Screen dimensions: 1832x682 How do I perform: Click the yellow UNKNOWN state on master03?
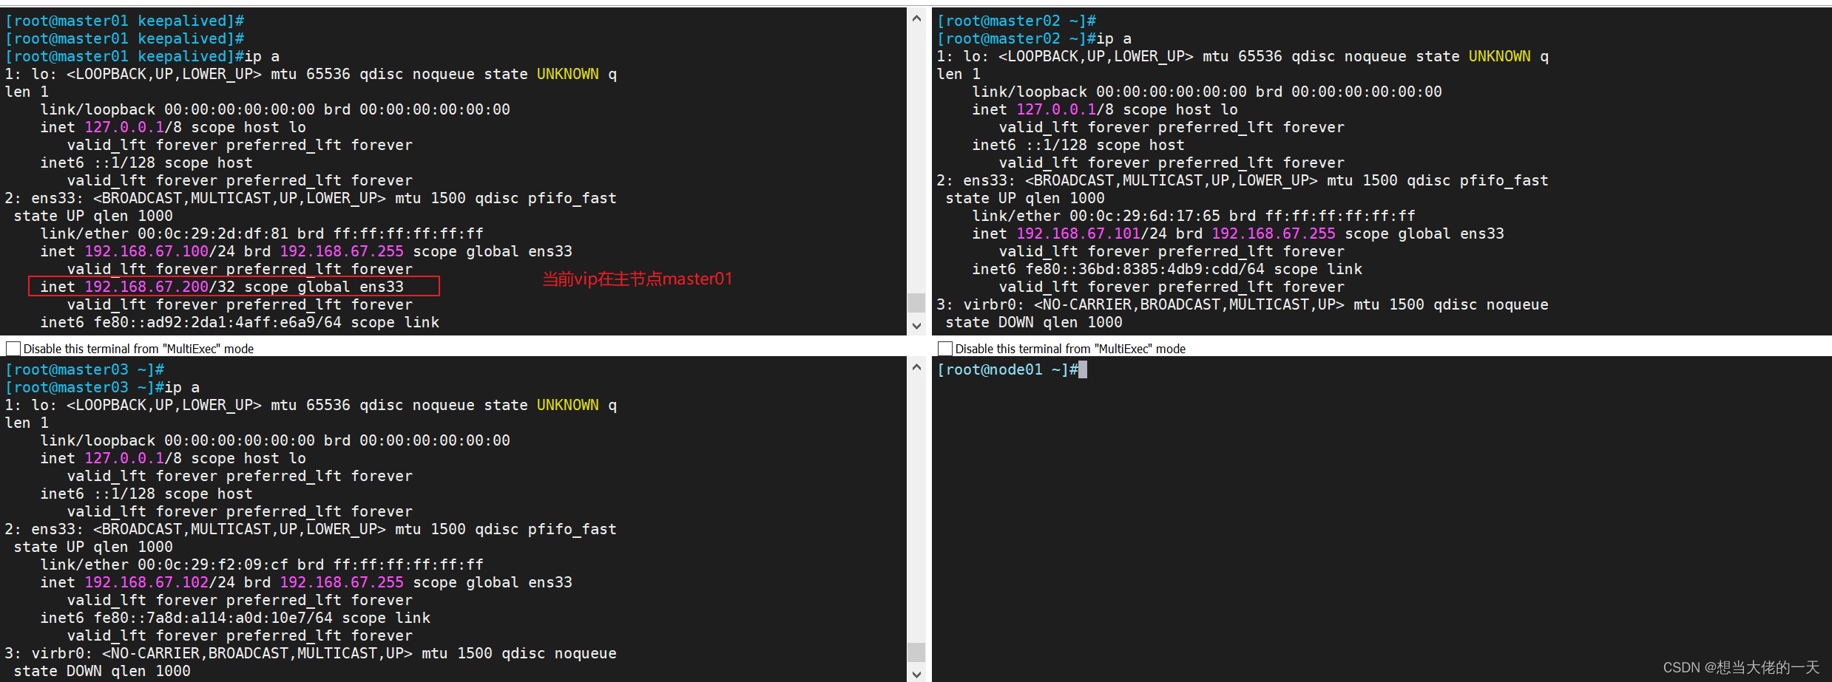click(x=568, y=405)
